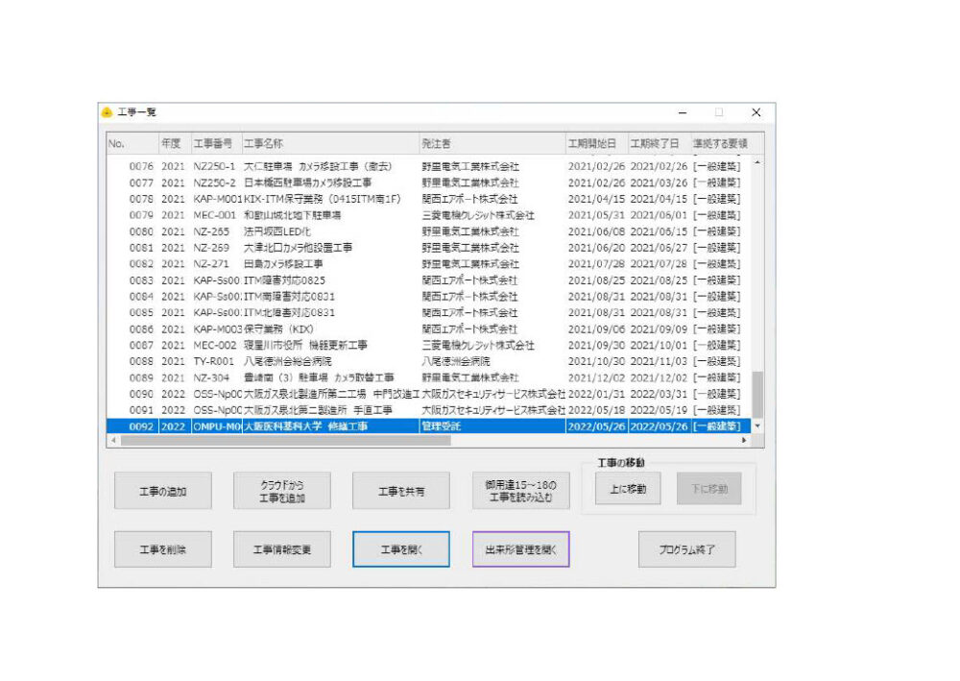
Task: Sort by the 発注者 column header
Action: 492,143
